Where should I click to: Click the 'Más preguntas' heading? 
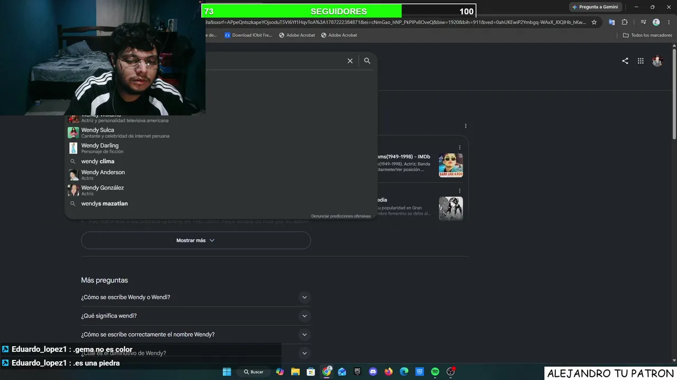(x=104, y=280)
